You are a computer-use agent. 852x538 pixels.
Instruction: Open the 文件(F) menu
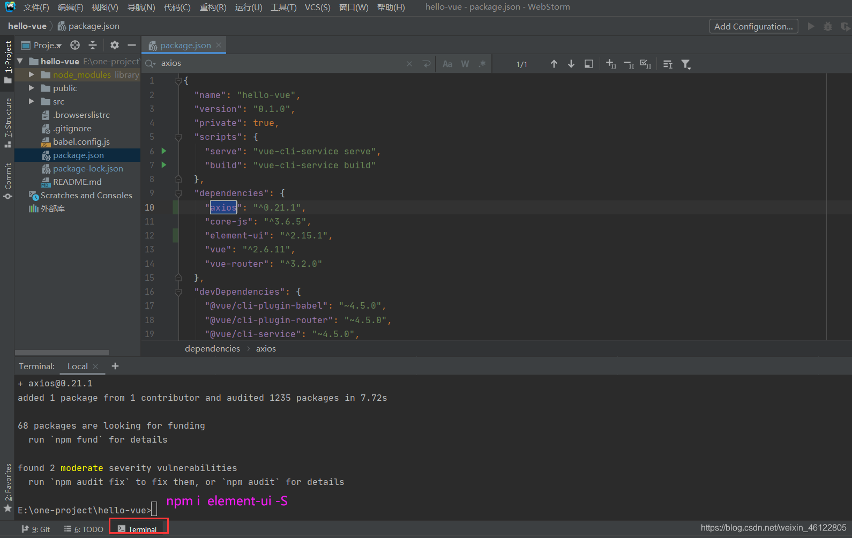click(x=36, y=7)
